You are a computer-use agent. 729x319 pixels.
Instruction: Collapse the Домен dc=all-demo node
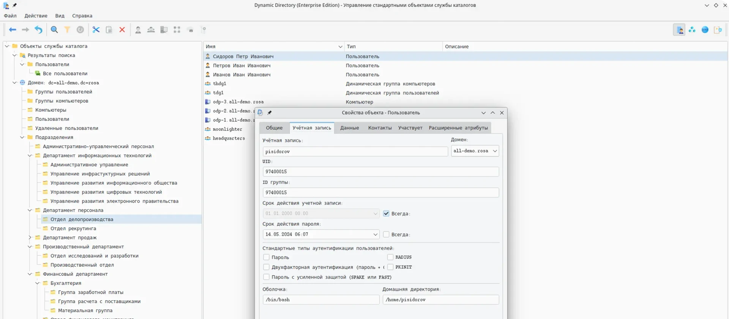(x=14, y=82)
